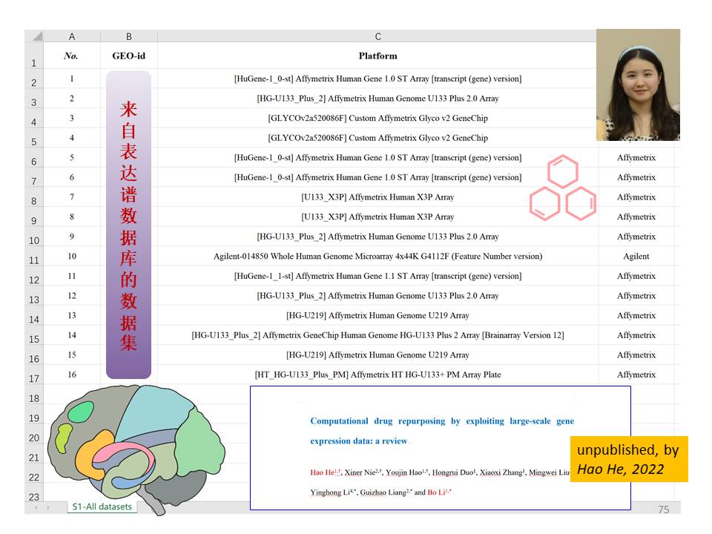712x534 pixels.
Task: Click the Agilent-014850 Whole Human Genome cell
Action: pyautogui.click(x=378, y=257)
